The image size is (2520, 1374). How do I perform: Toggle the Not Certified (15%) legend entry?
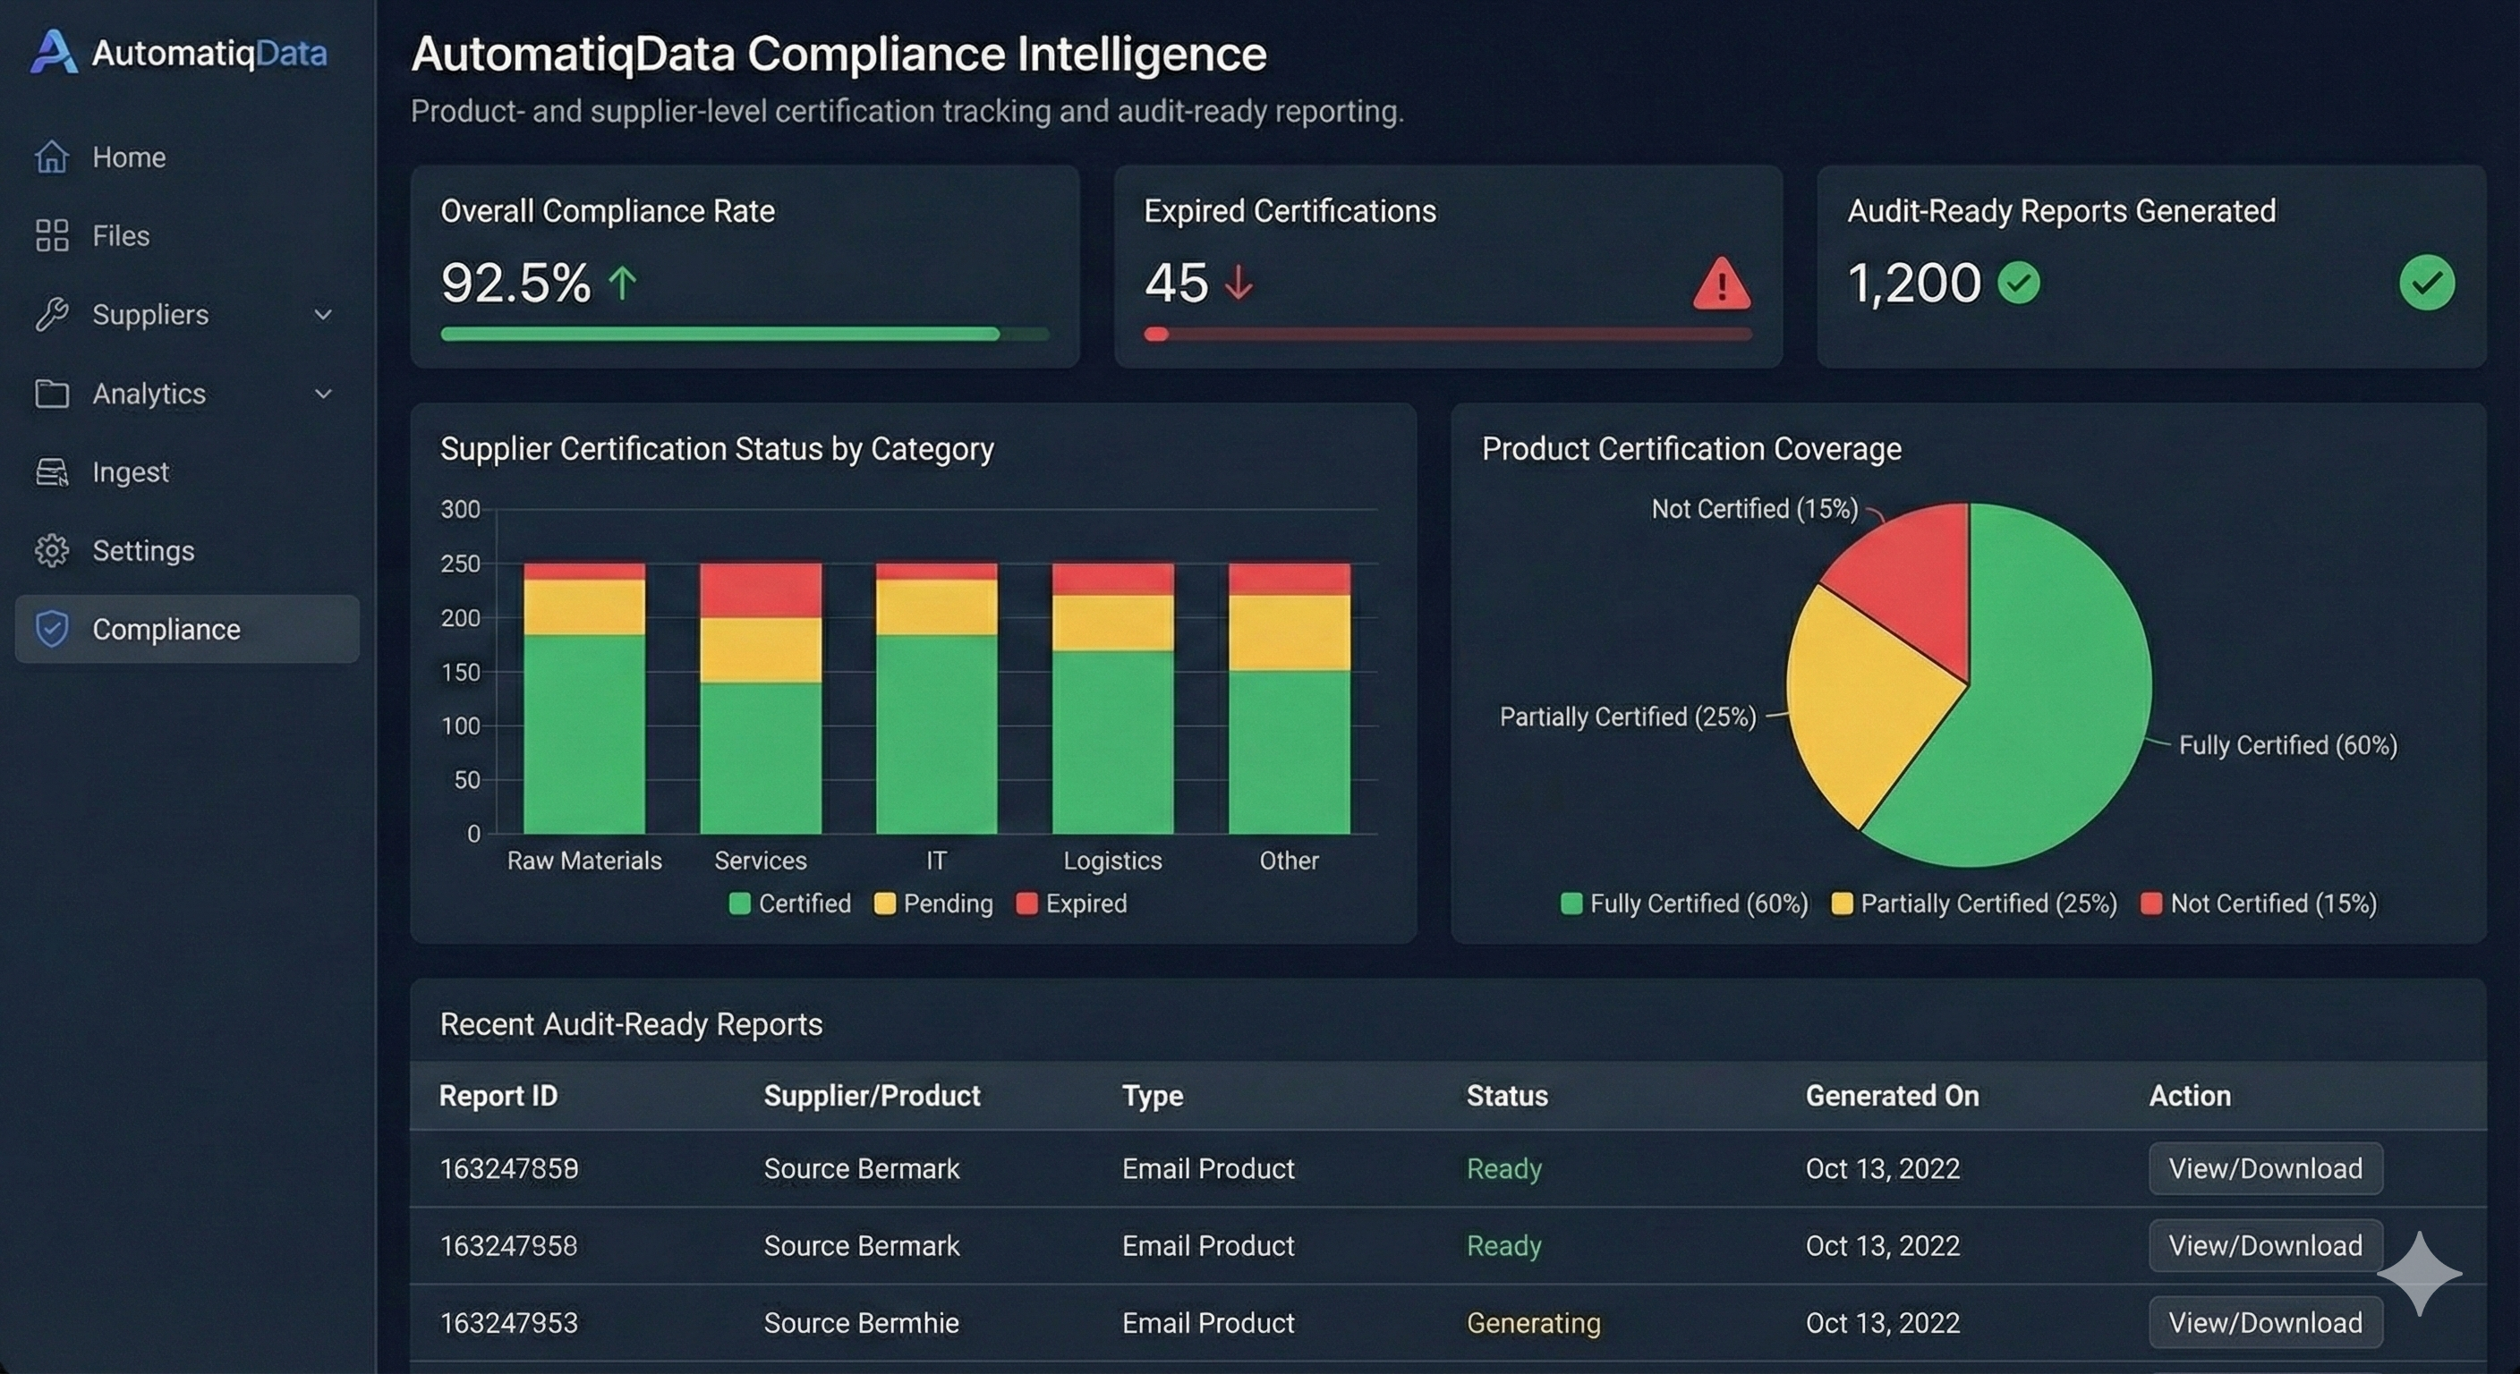pos(2259,903)
